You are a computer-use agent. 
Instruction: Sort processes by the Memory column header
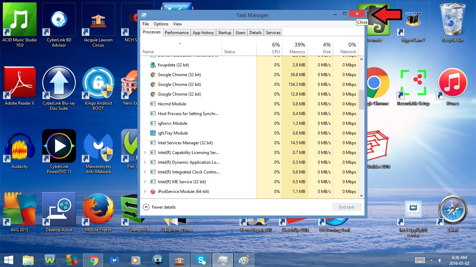click(295, 48)
